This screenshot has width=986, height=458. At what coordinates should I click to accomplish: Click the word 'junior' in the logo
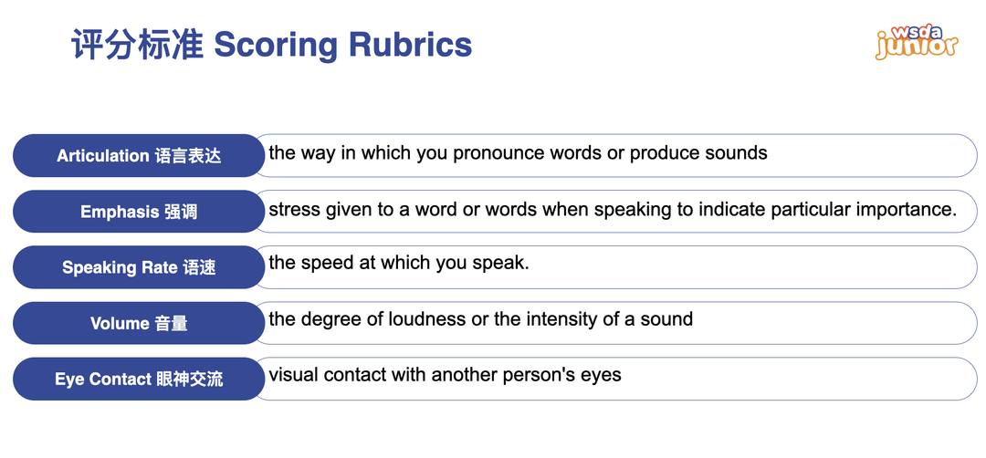917,47
